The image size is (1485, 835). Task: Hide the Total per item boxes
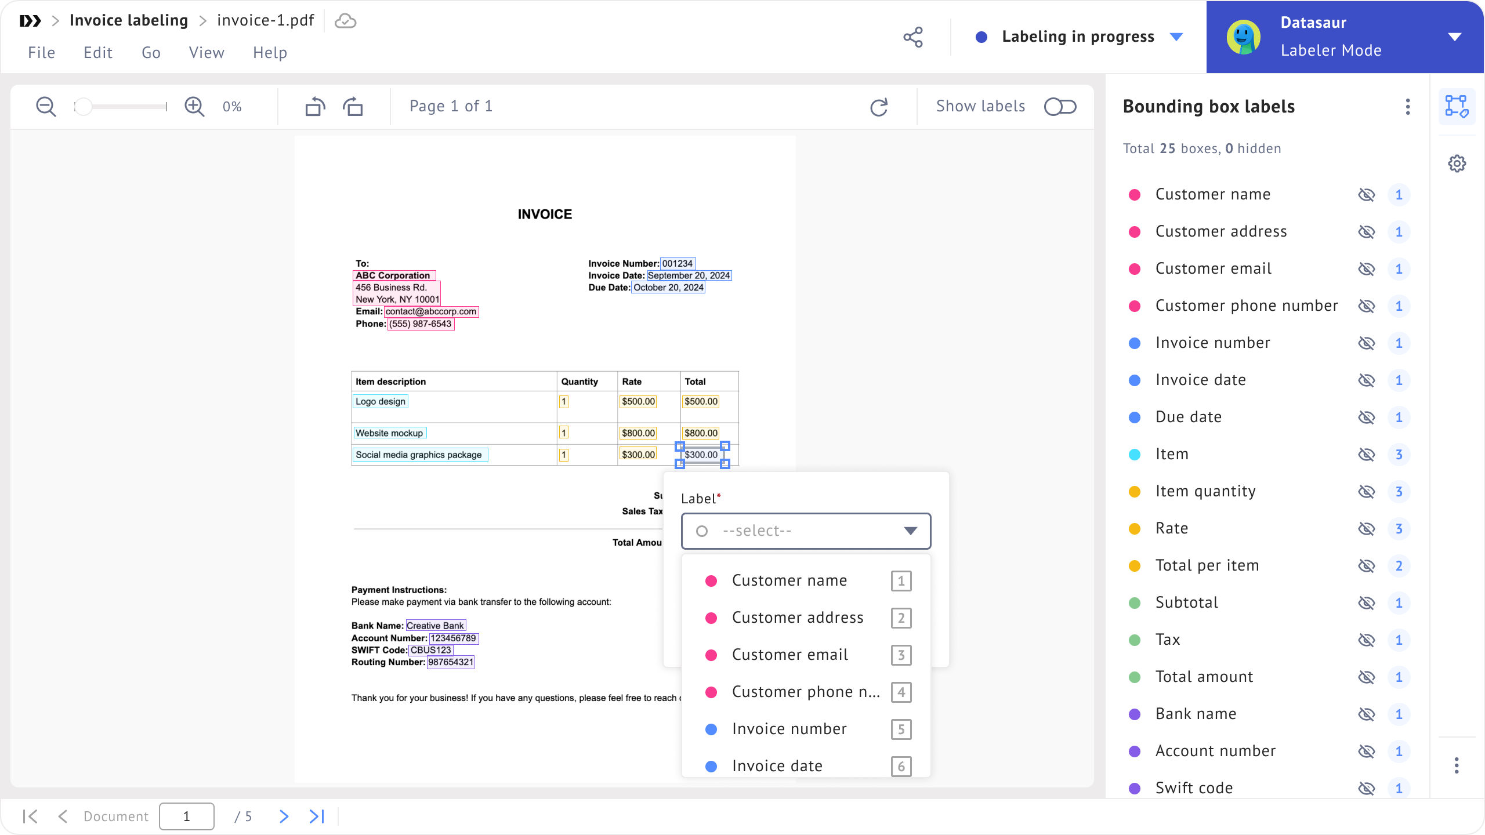(1367, 566)
